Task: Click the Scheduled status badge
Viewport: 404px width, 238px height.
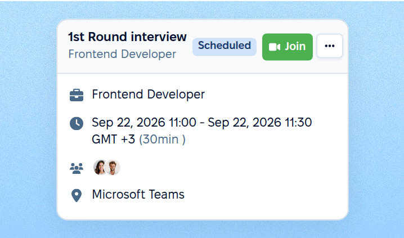Action: [225, 47]
